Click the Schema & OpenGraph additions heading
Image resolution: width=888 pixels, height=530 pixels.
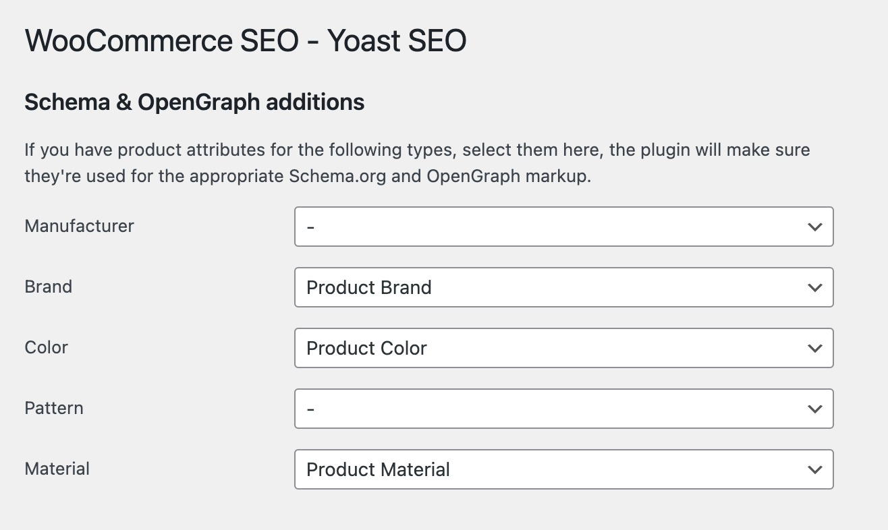point(194,102)
